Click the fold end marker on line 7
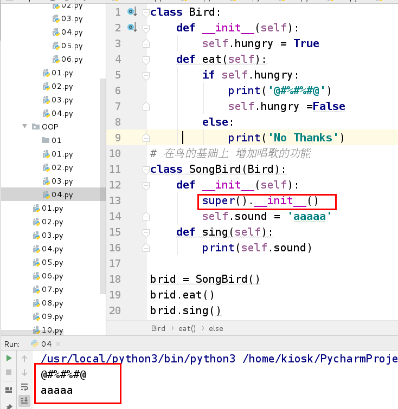398x409 pixels. coord(146,106)
